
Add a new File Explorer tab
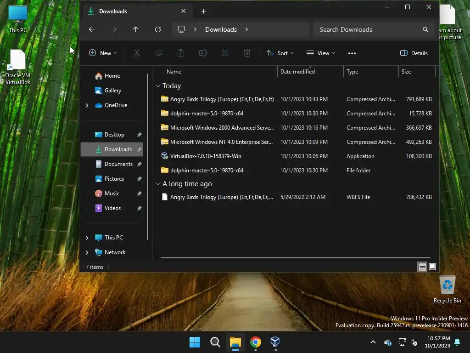tap(203, 11)
